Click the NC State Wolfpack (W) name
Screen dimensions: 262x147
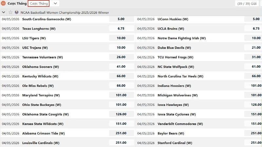[x=176, y=67]
